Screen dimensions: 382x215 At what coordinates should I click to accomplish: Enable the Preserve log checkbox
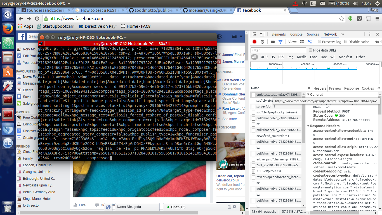(x=320, y=42)
